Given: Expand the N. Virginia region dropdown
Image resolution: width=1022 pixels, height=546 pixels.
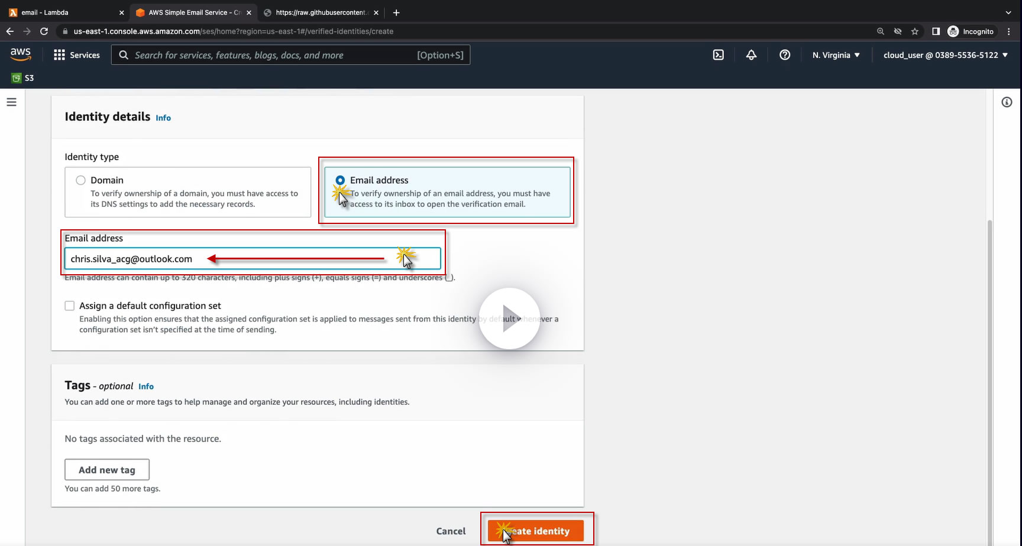Looking at the screenshot, I should pyautogui.click(x=836, y=55).
